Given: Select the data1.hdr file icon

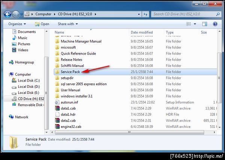Looking at the screenshot, I should (x=57, y=114).
